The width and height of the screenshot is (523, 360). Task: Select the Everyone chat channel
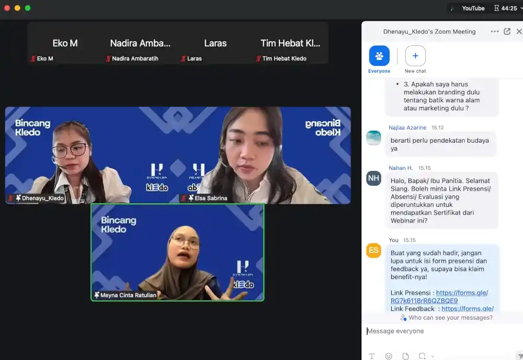379,56
